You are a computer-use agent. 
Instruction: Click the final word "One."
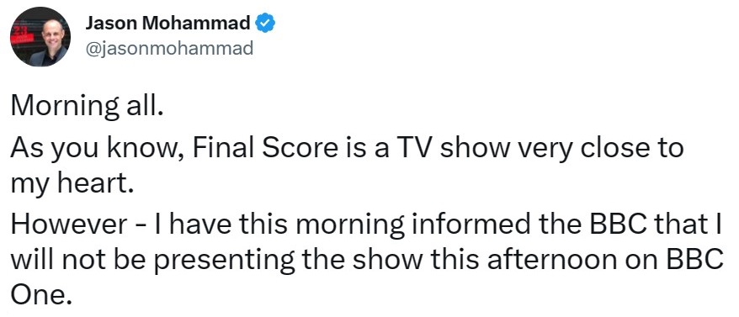pyautogui.click(x=41, y=296)
